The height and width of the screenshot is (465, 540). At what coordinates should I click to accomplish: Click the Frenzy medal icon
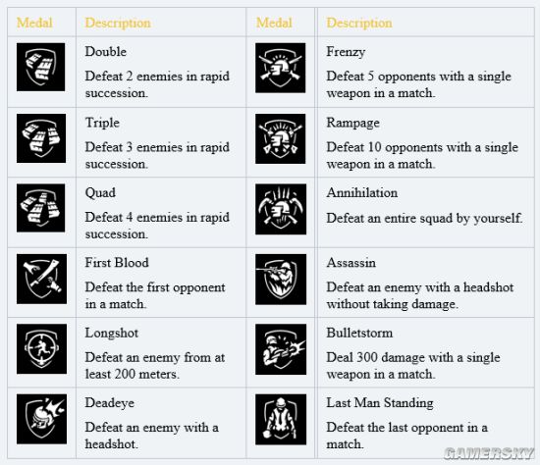pos(281,68)
